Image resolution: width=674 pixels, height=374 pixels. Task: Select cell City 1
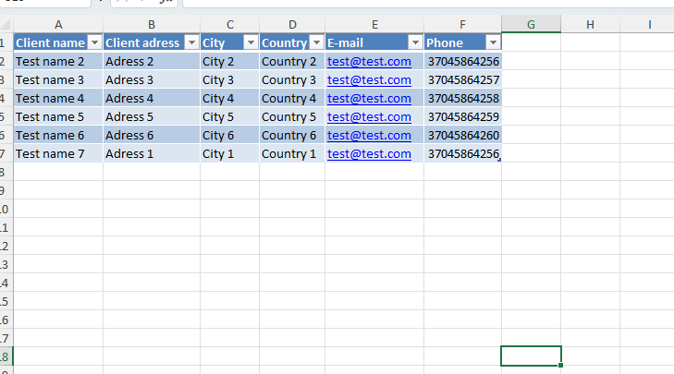coord(230,153)
